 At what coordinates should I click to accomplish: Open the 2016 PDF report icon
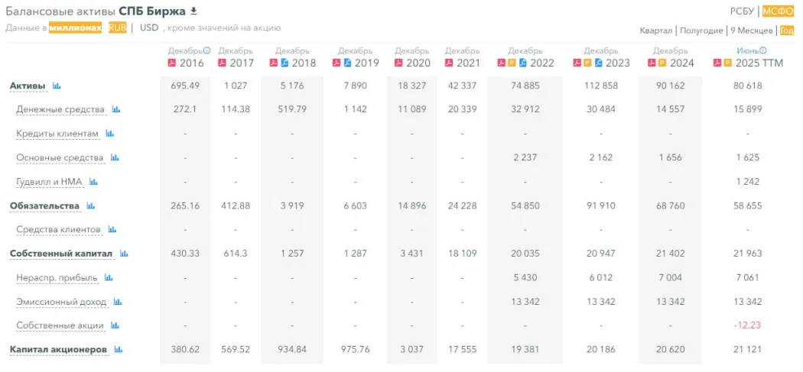tap(172, 63)
